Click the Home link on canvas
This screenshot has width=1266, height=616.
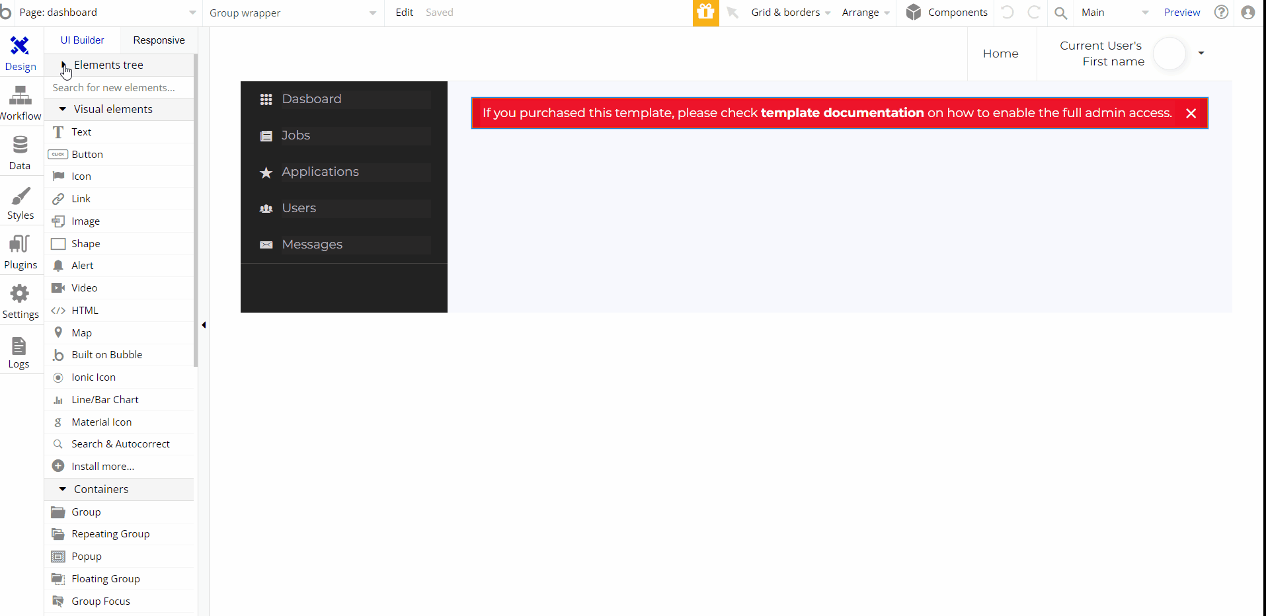(1000, 54)
